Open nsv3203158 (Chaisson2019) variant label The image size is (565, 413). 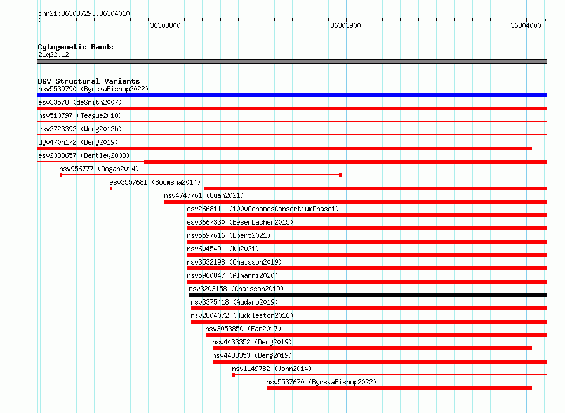point(236,289)
